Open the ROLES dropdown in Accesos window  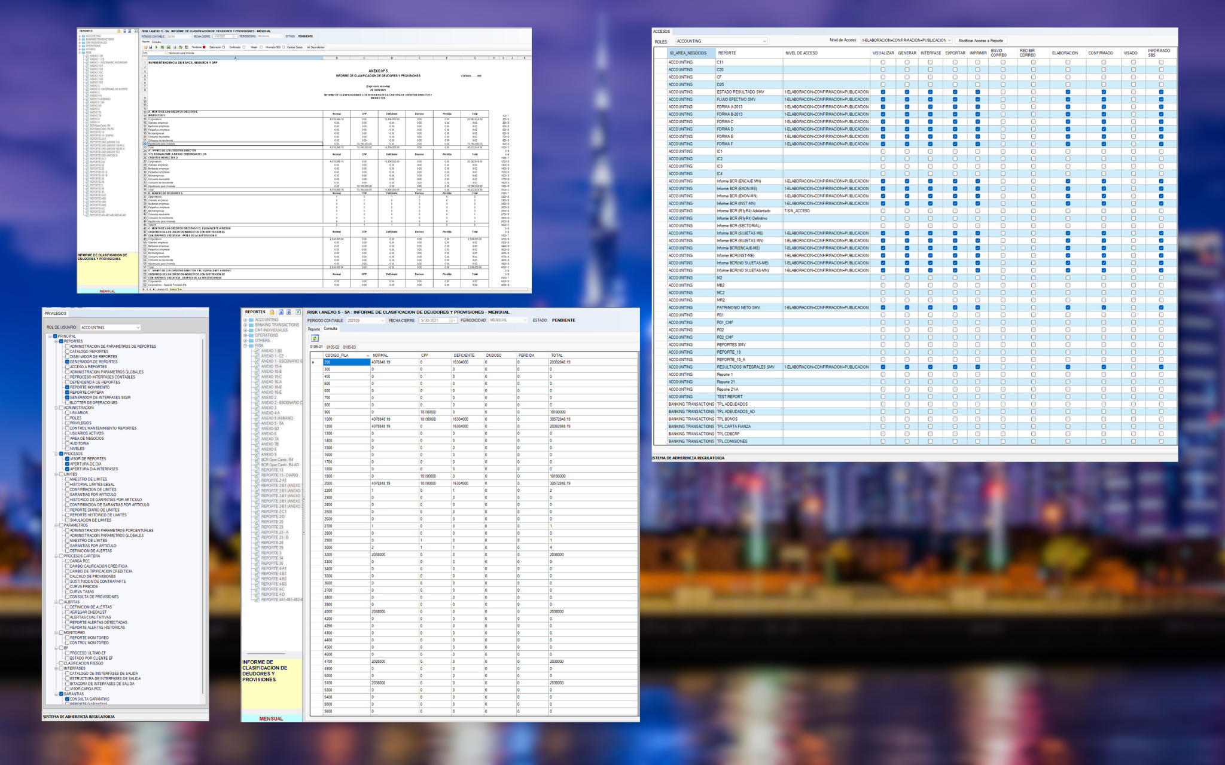(721, 41)
